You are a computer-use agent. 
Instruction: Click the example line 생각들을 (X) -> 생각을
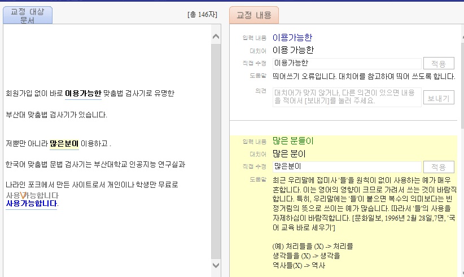[x=307, y=256]
